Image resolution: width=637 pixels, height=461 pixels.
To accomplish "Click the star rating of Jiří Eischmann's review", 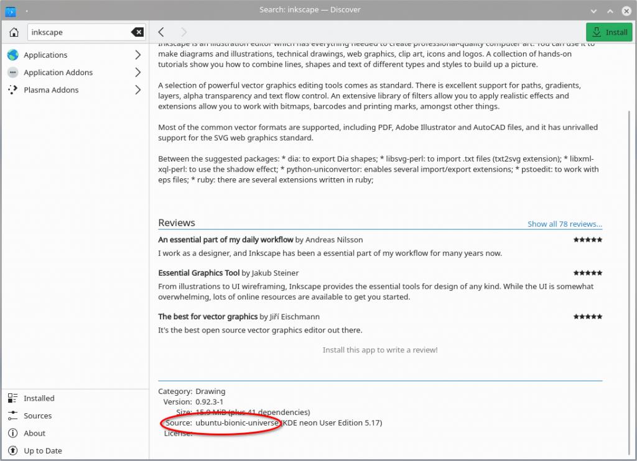I will 588,316.
